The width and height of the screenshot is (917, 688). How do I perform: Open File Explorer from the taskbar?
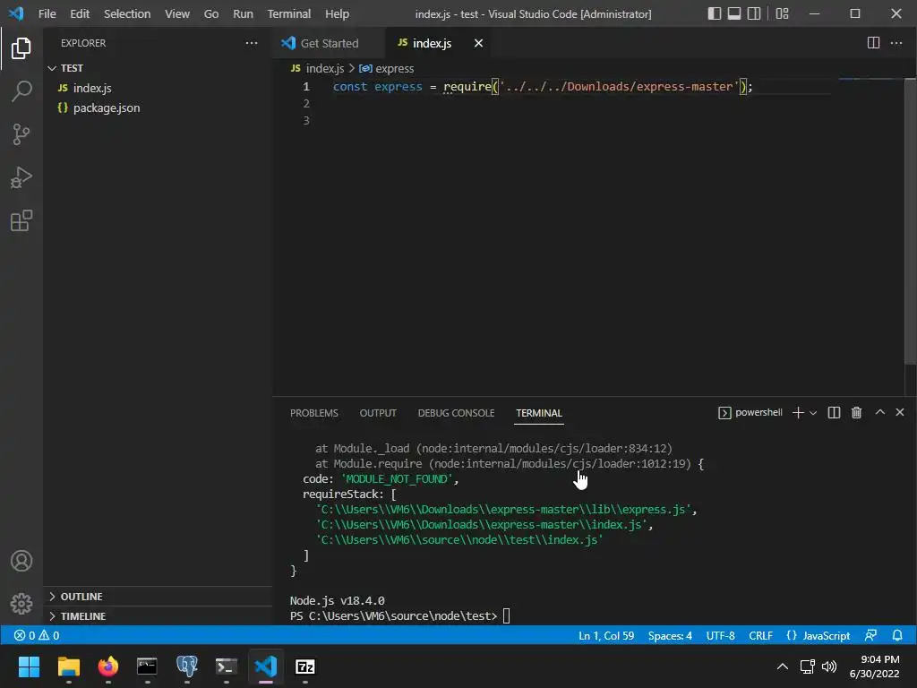(68, 666)
